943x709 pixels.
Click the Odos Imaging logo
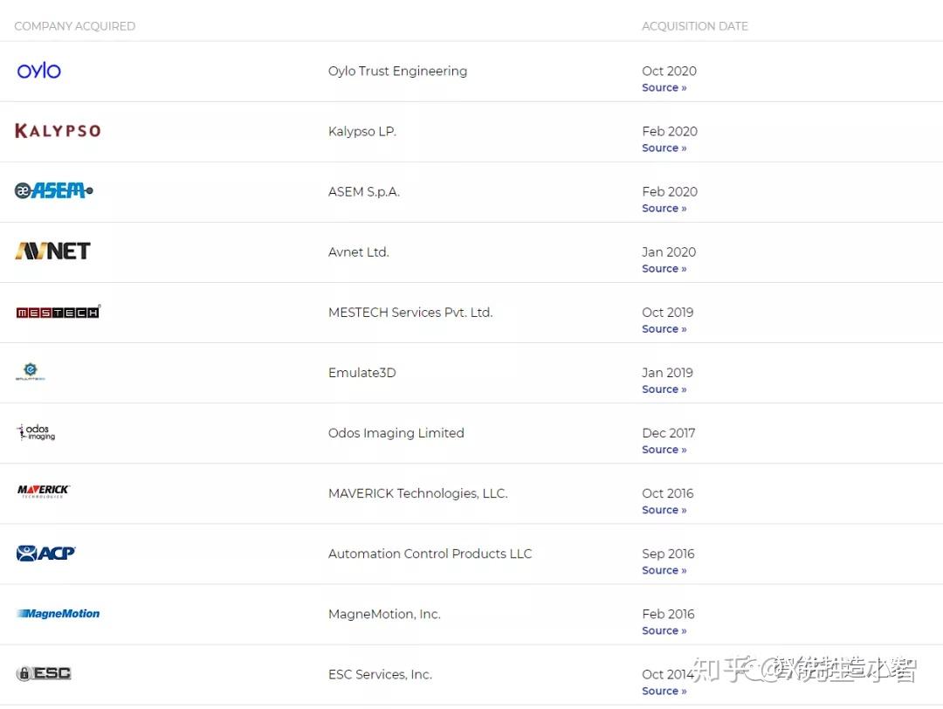tap(36, 432)
